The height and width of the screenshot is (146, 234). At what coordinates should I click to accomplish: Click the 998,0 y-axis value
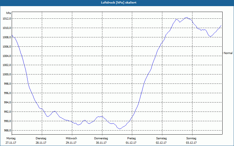(x=8, y=84)
